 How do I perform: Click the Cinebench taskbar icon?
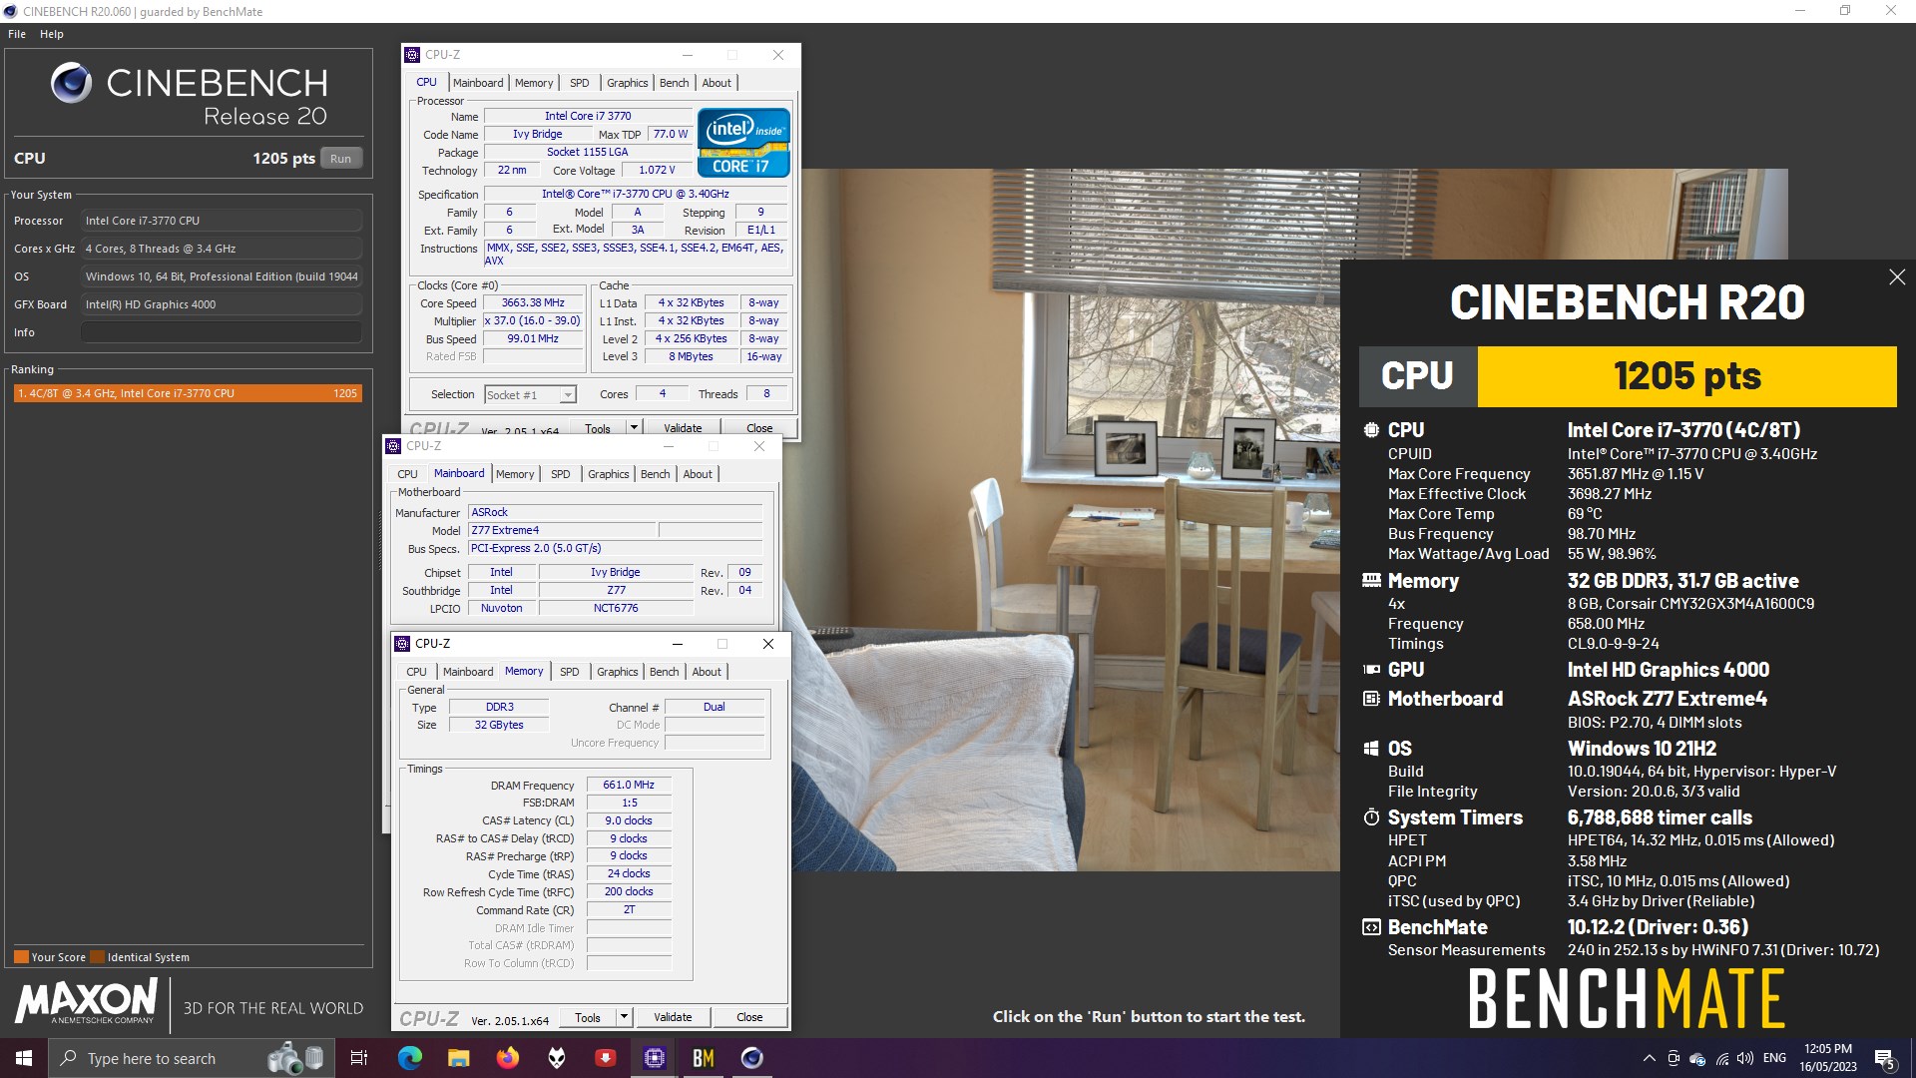pos(752,1058)
